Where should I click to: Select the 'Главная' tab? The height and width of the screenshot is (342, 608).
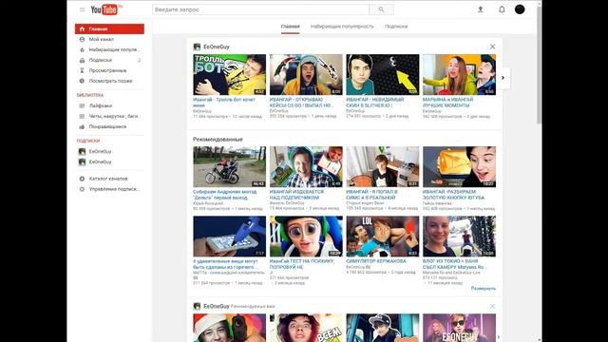[291, 27]
